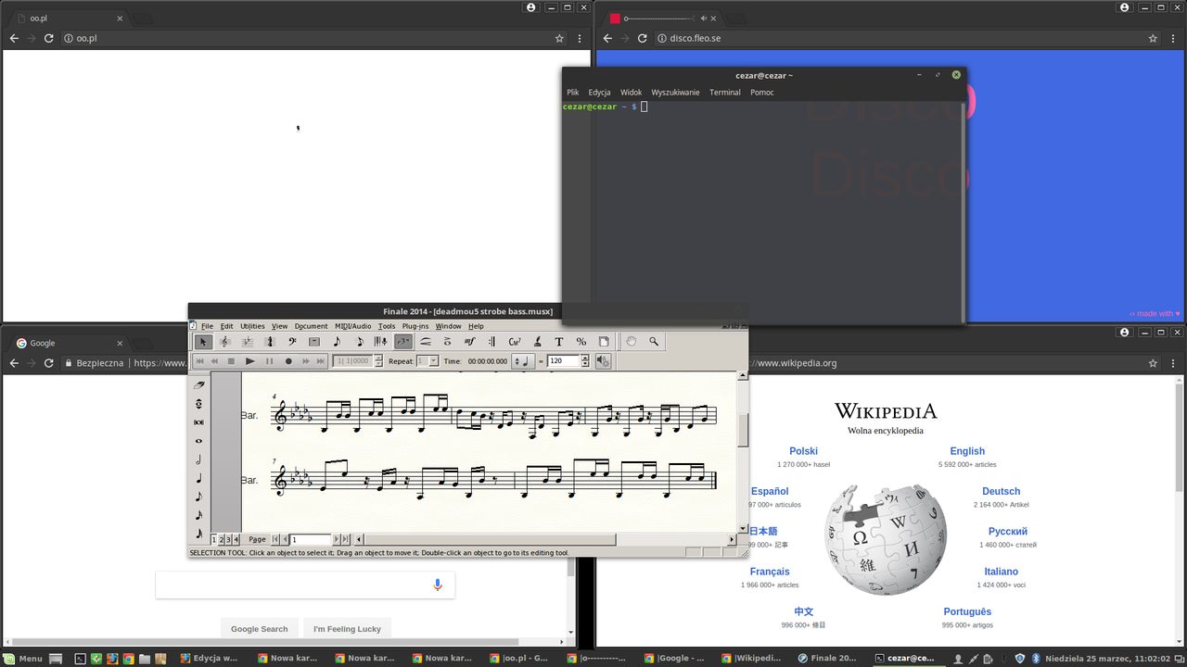Switch to layer 3 in Finale
Viewport: 1187px width, 667px height.
click(x=228, y=539)
